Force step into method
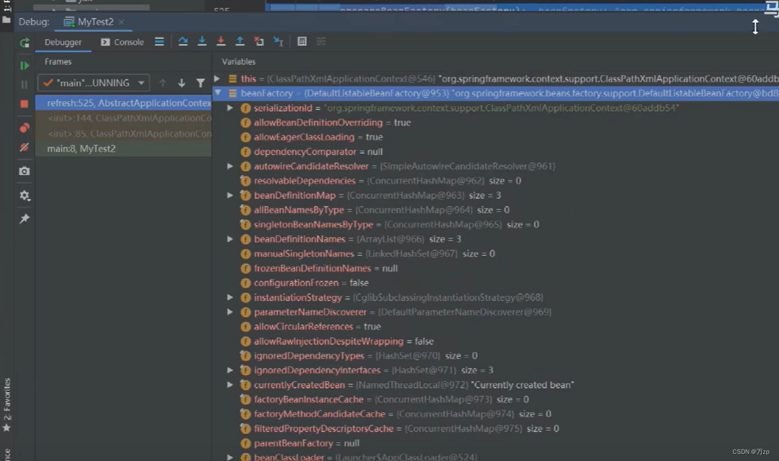 pyautogui.click(x=221, y=42)
